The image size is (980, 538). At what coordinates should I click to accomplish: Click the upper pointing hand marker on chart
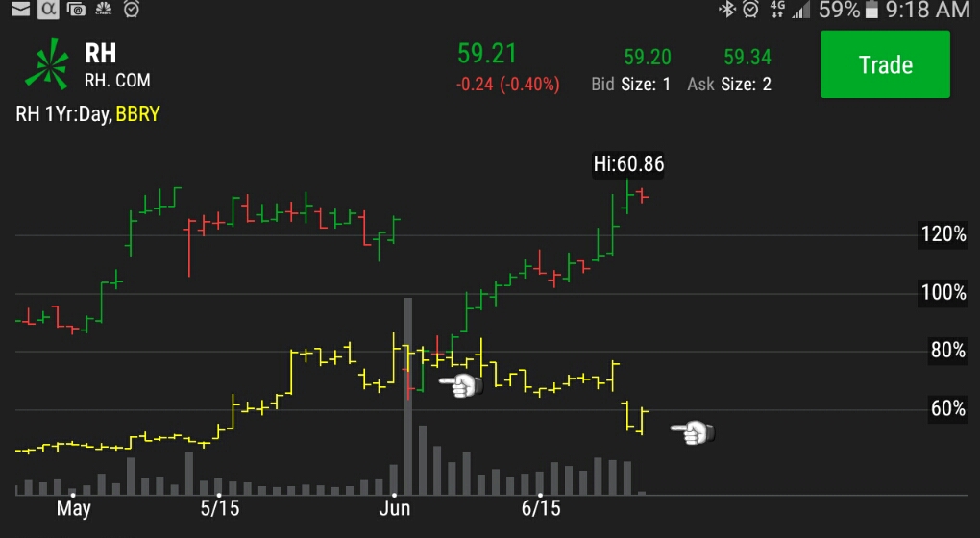point(459,385)
